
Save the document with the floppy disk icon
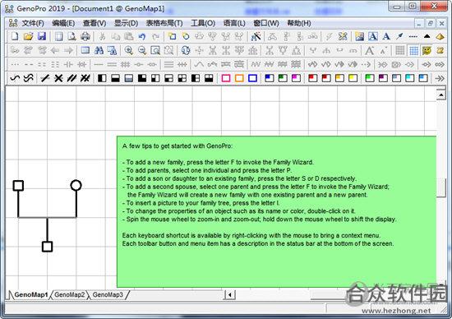pos(42,37)
